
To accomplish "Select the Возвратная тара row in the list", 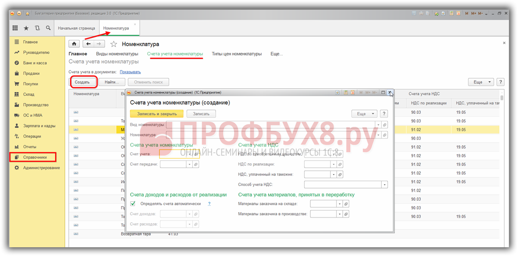I will [284, 234].
